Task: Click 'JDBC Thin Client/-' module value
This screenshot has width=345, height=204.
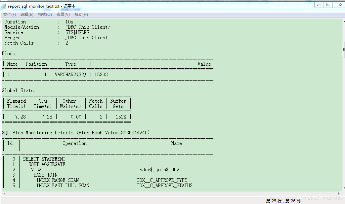Action: click(89, 27)
